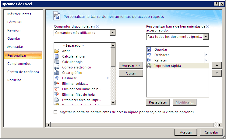The width and height of the screenshot is (226, 139).
Task: Click the command list scroll up arrow
Action: (113, 45)
